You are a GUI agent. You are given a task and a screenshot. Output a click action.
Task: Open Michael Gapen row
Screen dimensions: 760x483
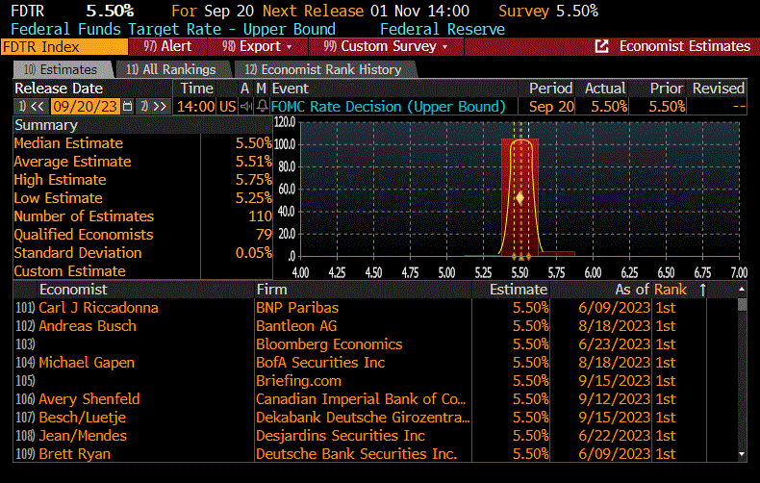pyautogui.click(x=375, y=363)
